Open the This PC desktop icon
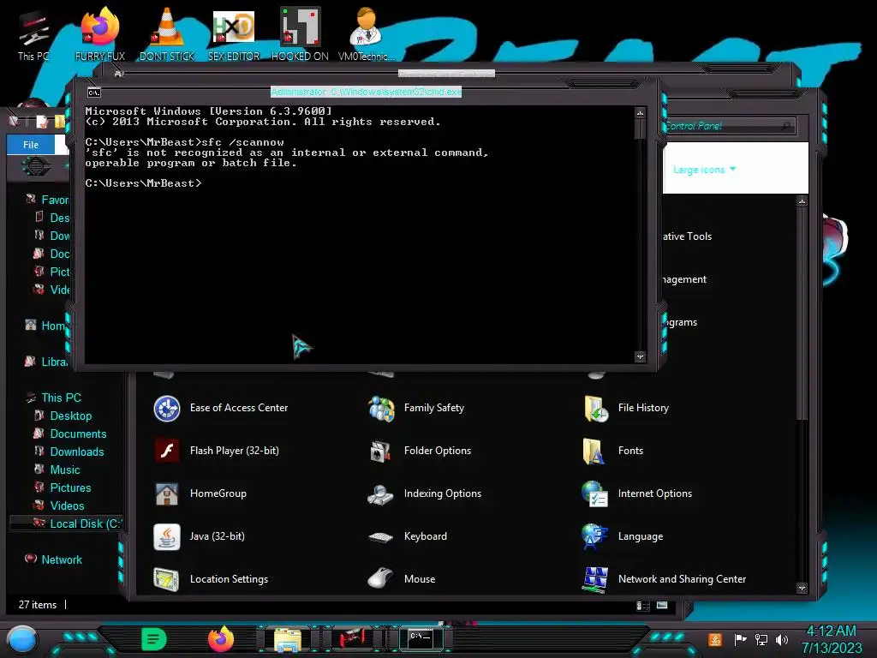Image resolution: width=877 pixels, height=658 pixels. (33, 34)
